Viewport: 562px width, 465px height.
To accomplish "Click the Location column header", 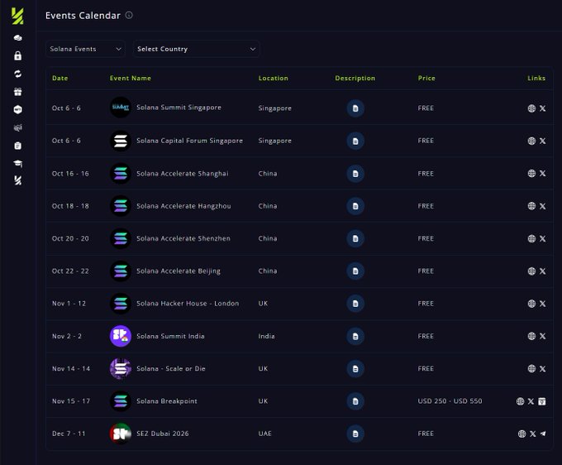I will pos(274,78).
